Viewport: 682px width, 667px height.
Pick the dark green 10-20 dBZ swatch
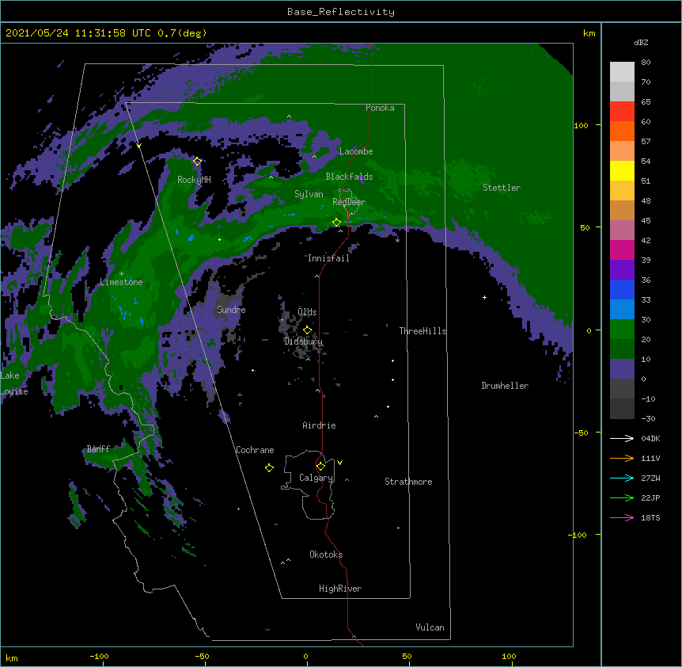coord(622,349)
